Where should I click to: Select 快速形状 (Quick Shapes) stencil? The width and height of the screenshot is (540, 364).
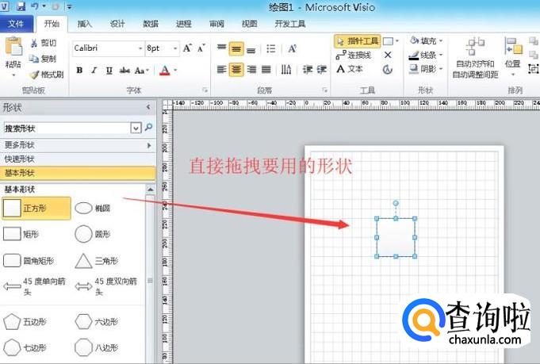[x=78, y=159]
